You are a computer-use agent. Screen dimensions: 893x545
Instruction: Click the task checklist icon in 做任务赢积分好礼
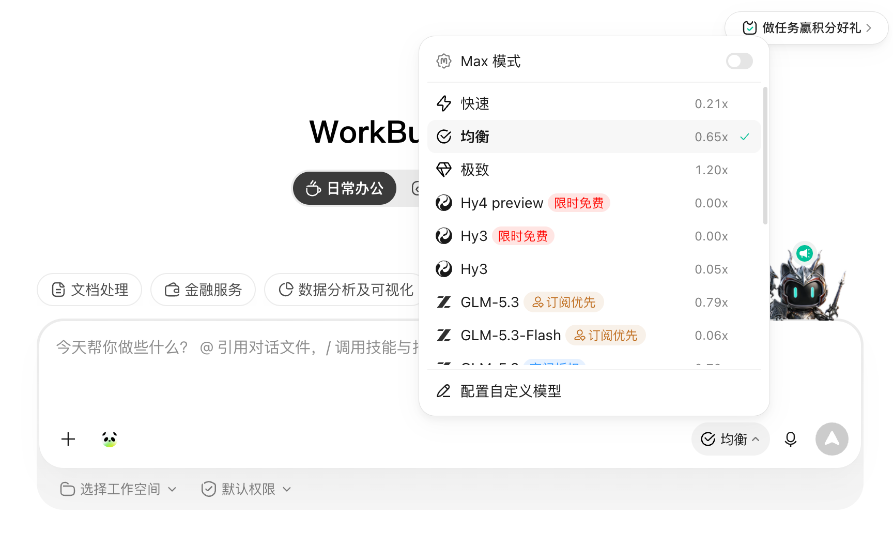point(750,28)
